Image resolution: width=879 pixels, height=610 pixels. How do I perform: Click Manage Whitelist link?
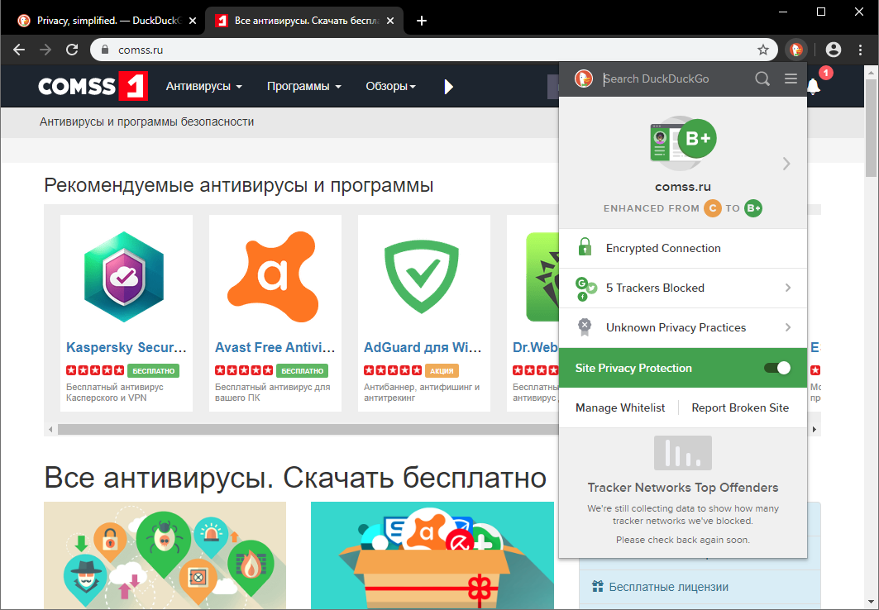[620, 407]
